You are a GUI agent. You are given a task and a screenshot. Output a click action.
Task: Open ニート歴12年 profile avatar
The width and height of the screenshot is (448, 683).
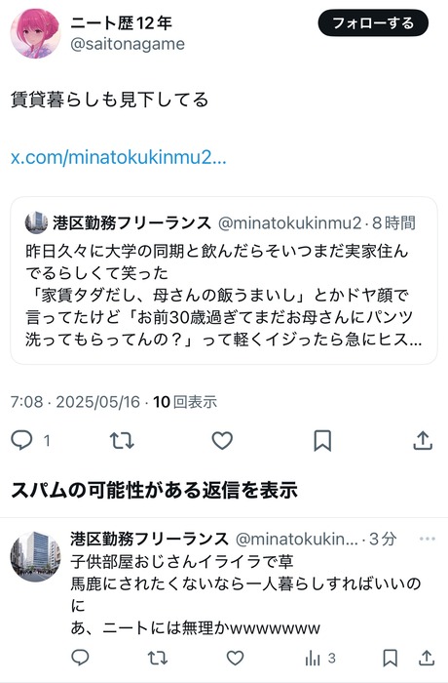[x=36, y=33]
